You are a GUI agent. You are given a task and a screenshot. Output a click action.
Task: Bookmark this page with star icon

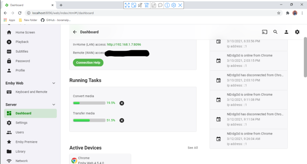pos(279,13)
